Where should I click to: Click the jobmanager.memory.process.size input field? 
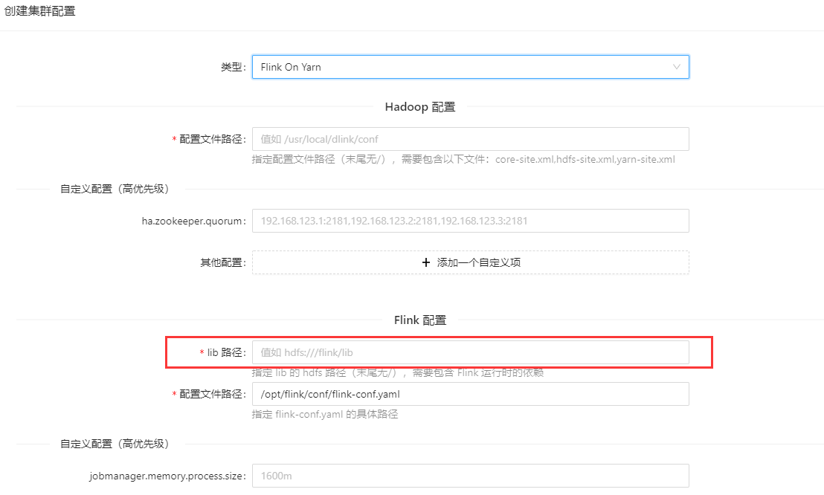[x=470, y=475]
